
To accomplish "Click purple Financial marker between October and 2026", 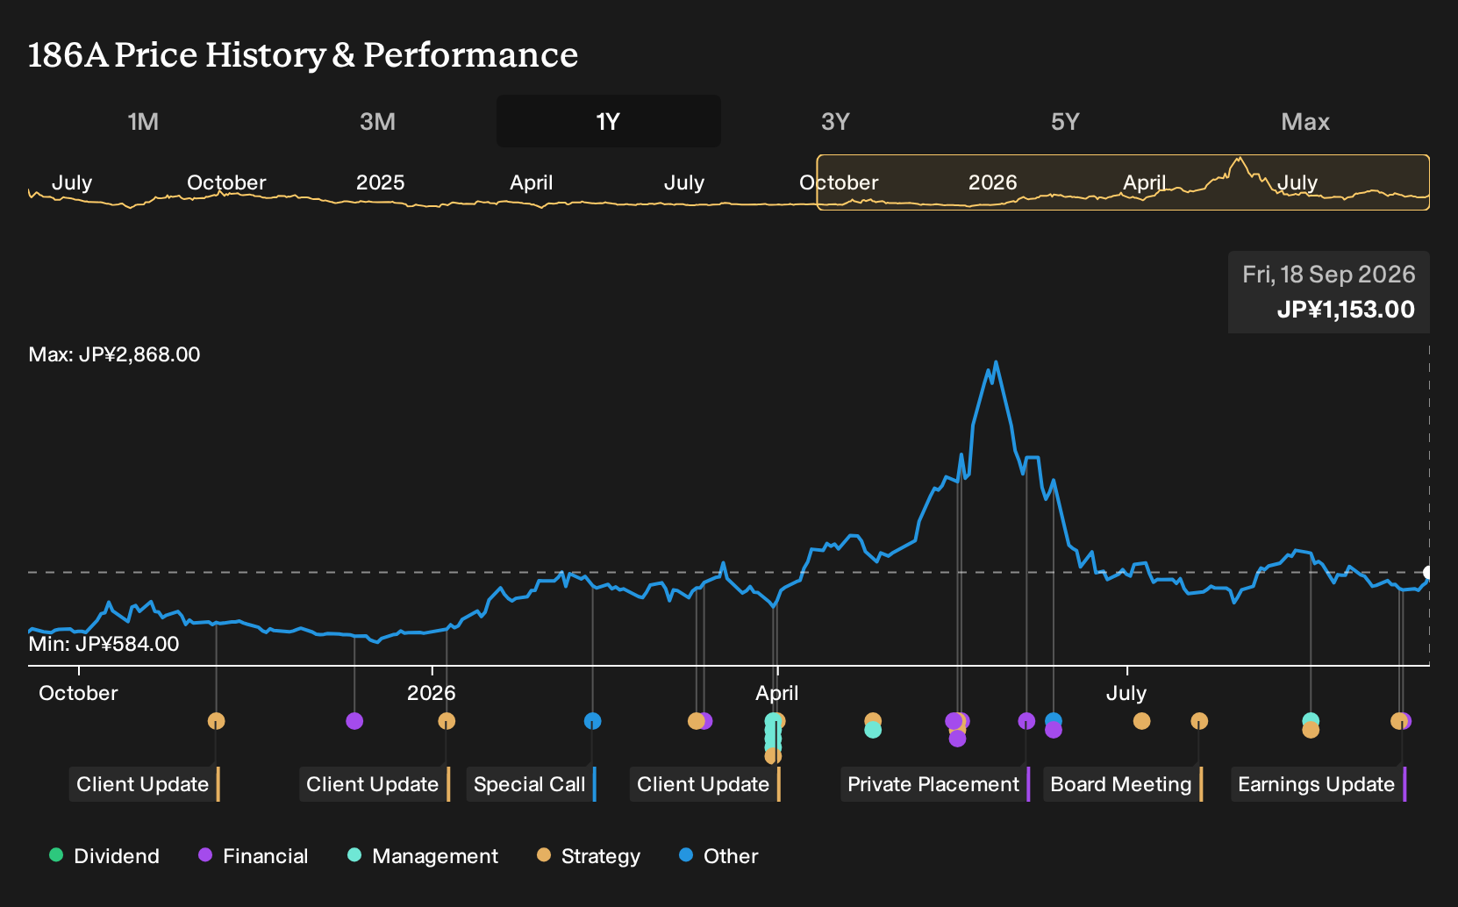I will coord(354,721).
